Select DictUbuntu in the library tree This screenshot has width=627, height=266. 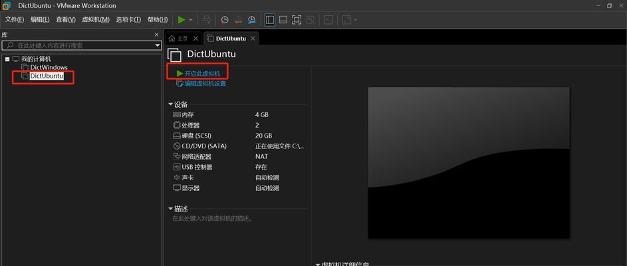click(x=47, y=76)
